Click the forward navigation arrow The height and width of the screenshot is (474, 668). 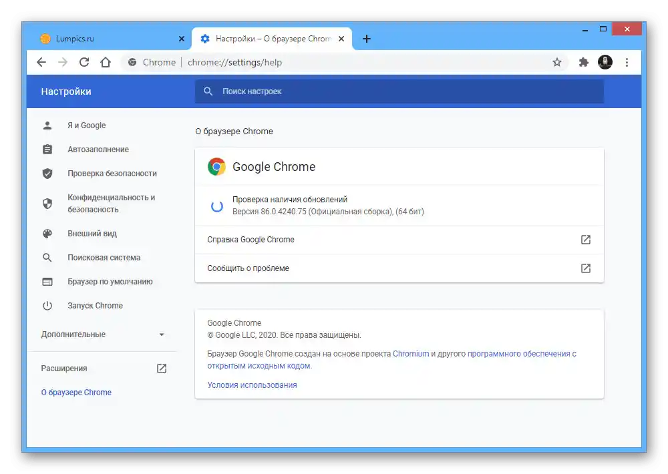pyautogui.click(x=63, y=62)
